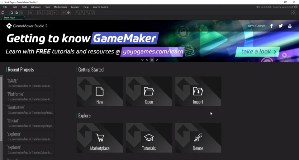
Task: Open YoYo Games YouTube icon
Action: [290, 26]
